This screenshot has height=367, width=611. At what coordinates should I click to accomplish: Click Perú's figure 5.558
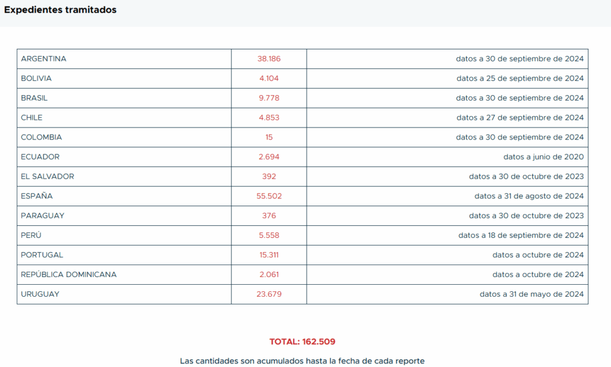click(x=269, y=235)
